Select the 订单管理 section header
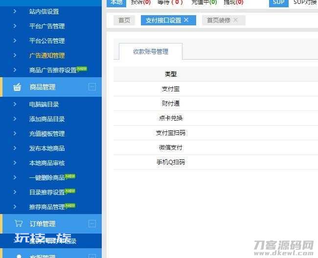The width and height of the screenshot is (318, 258). 51,224
